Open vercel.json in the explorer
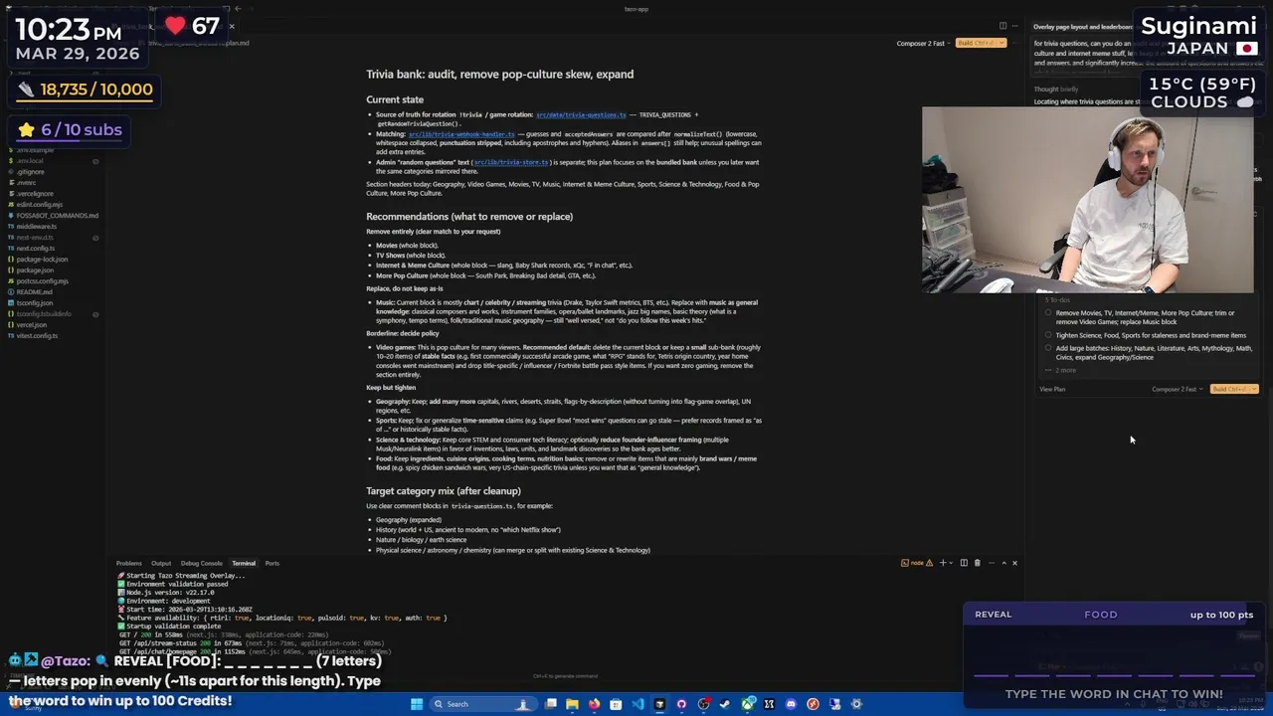 (x=32, y=324)
